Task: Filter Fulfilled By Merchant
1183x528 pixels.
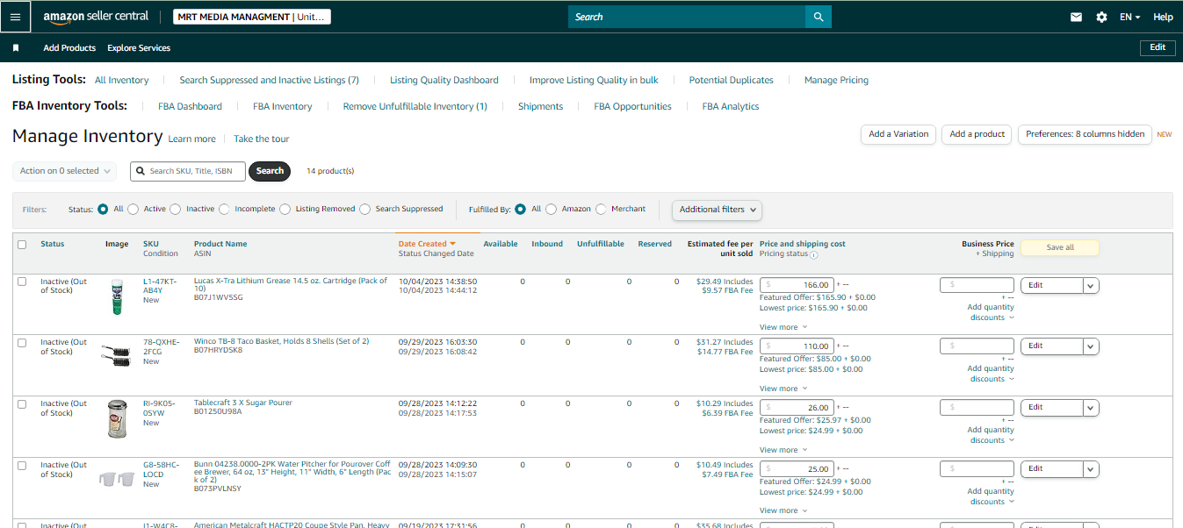Action: coord(602,210)
